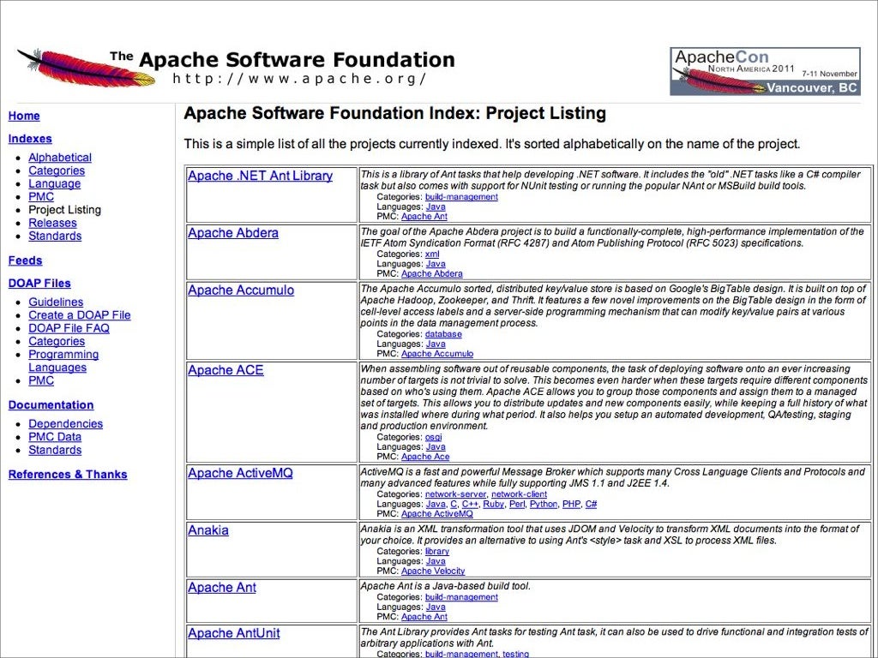Screen dimensions: 878x658
Task: Open the PMC Data link
Action: 55,437
